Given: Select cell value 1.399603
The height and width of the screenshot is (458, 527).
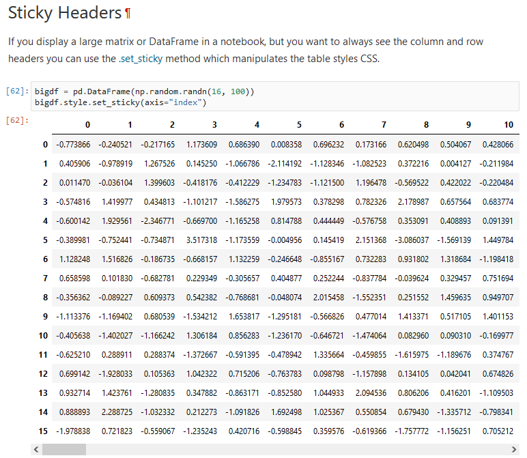Looking at the screenshot, I should pos(159,183).
